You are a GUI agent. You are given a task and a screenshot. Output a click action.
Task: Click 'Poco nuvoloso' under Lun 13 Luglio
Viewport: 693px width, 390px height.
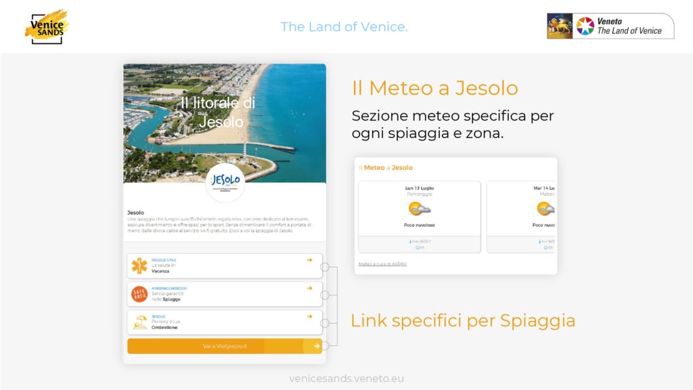(420, 225)
